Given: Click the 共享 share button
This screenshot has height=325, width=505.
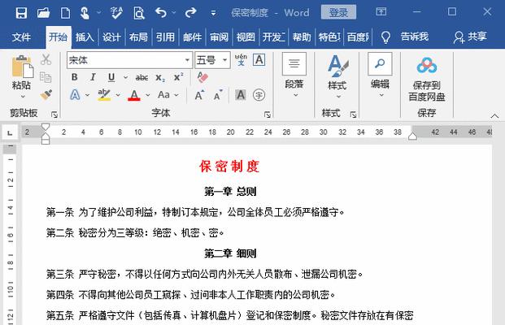Looking at the screenshot, I should pos(470,37).
